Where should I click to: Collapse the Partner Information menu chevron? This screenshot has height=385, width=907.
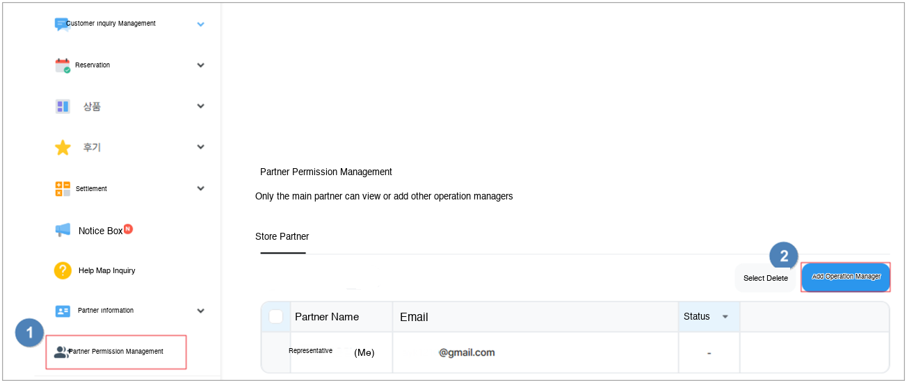pos(200,311)
